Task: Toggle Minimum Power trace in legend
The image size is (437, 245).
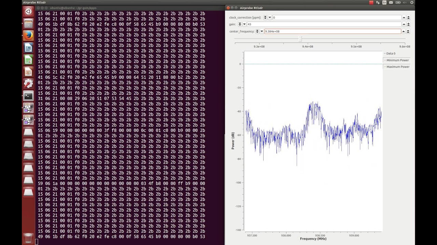Action: 397,60
